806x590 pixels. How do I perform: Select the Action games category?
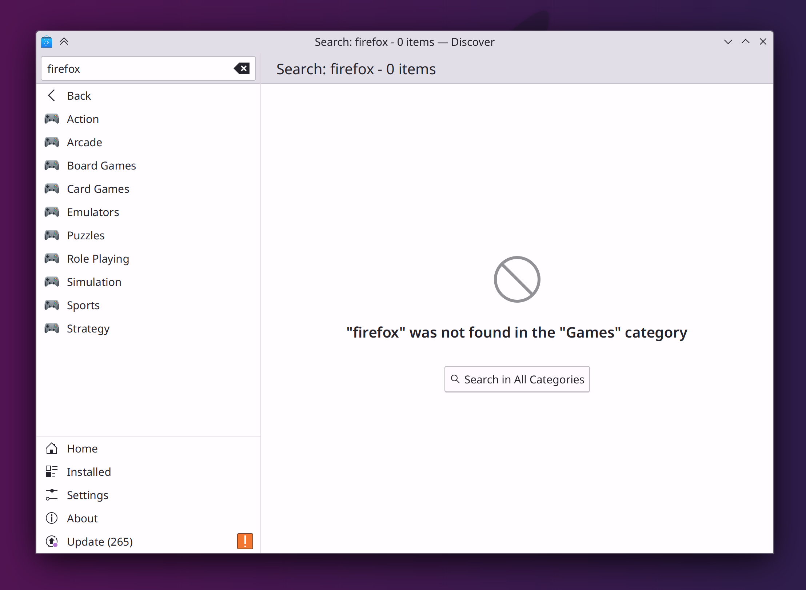(83, 119)
